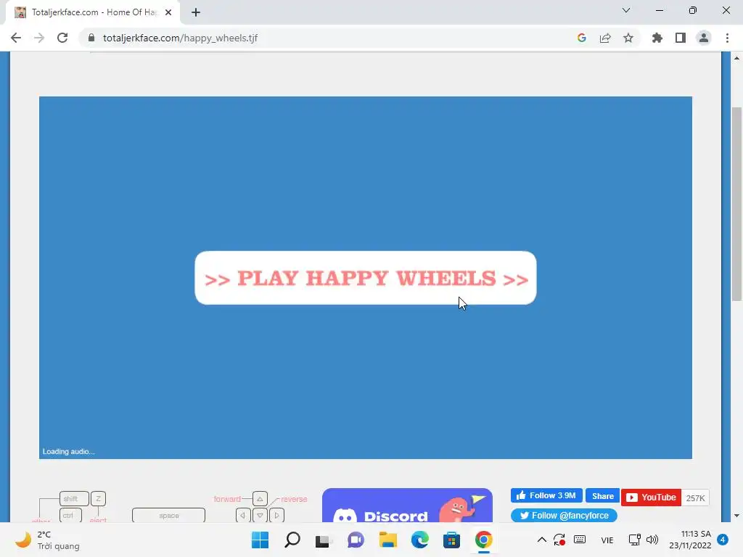
Task: Open the Chrome three-dot menu
Action: coord(727,38)
